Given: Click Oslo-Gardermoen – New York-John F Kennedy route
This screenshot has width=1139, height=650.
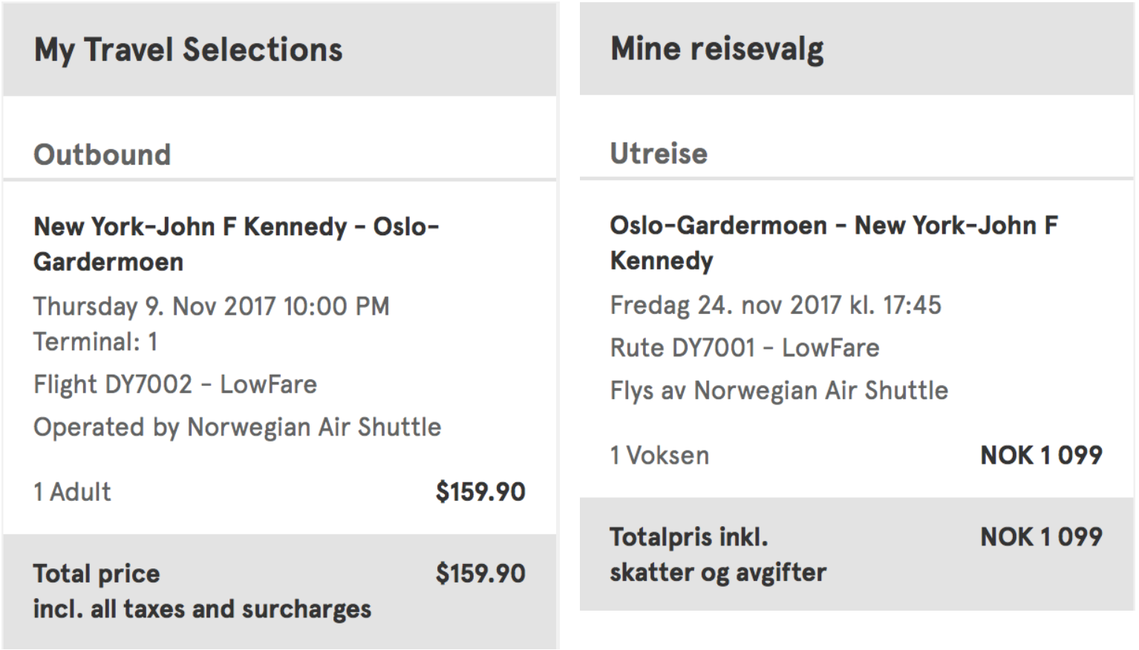Looking at the screenshot, I should tap(834, 243).
